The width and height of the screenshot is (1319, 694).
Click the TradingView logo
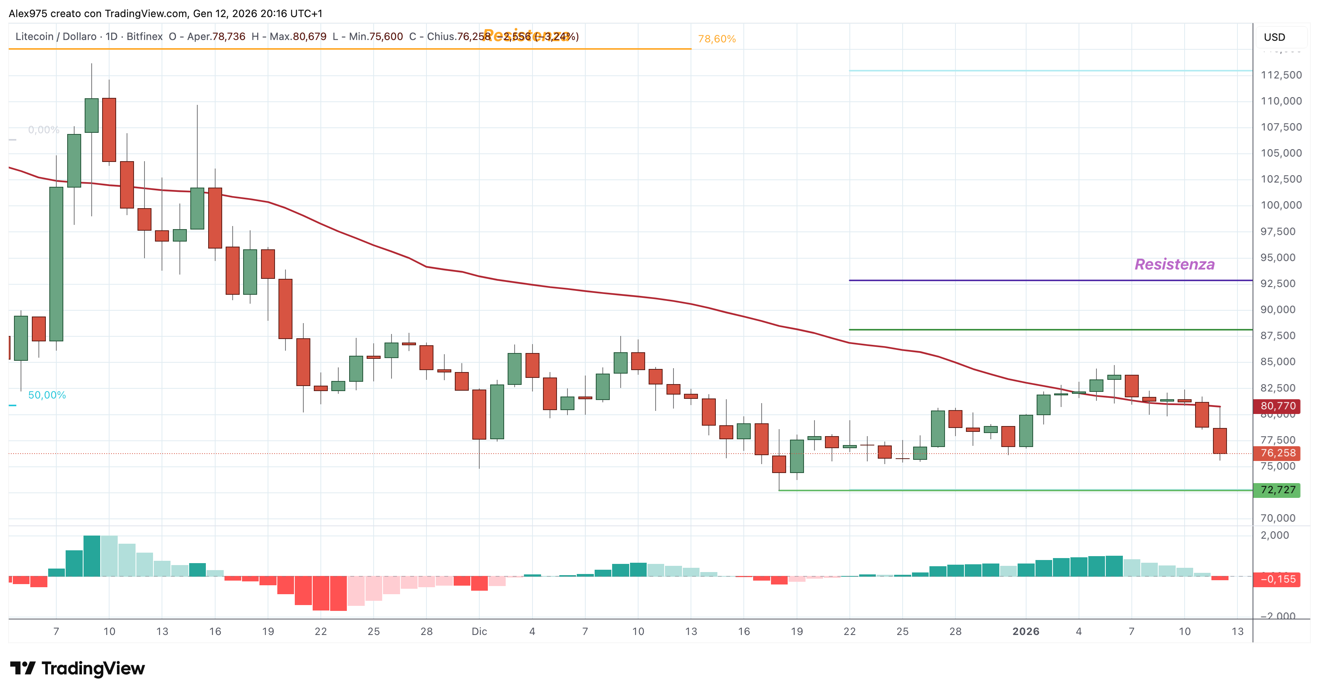[x=77, y=668]
